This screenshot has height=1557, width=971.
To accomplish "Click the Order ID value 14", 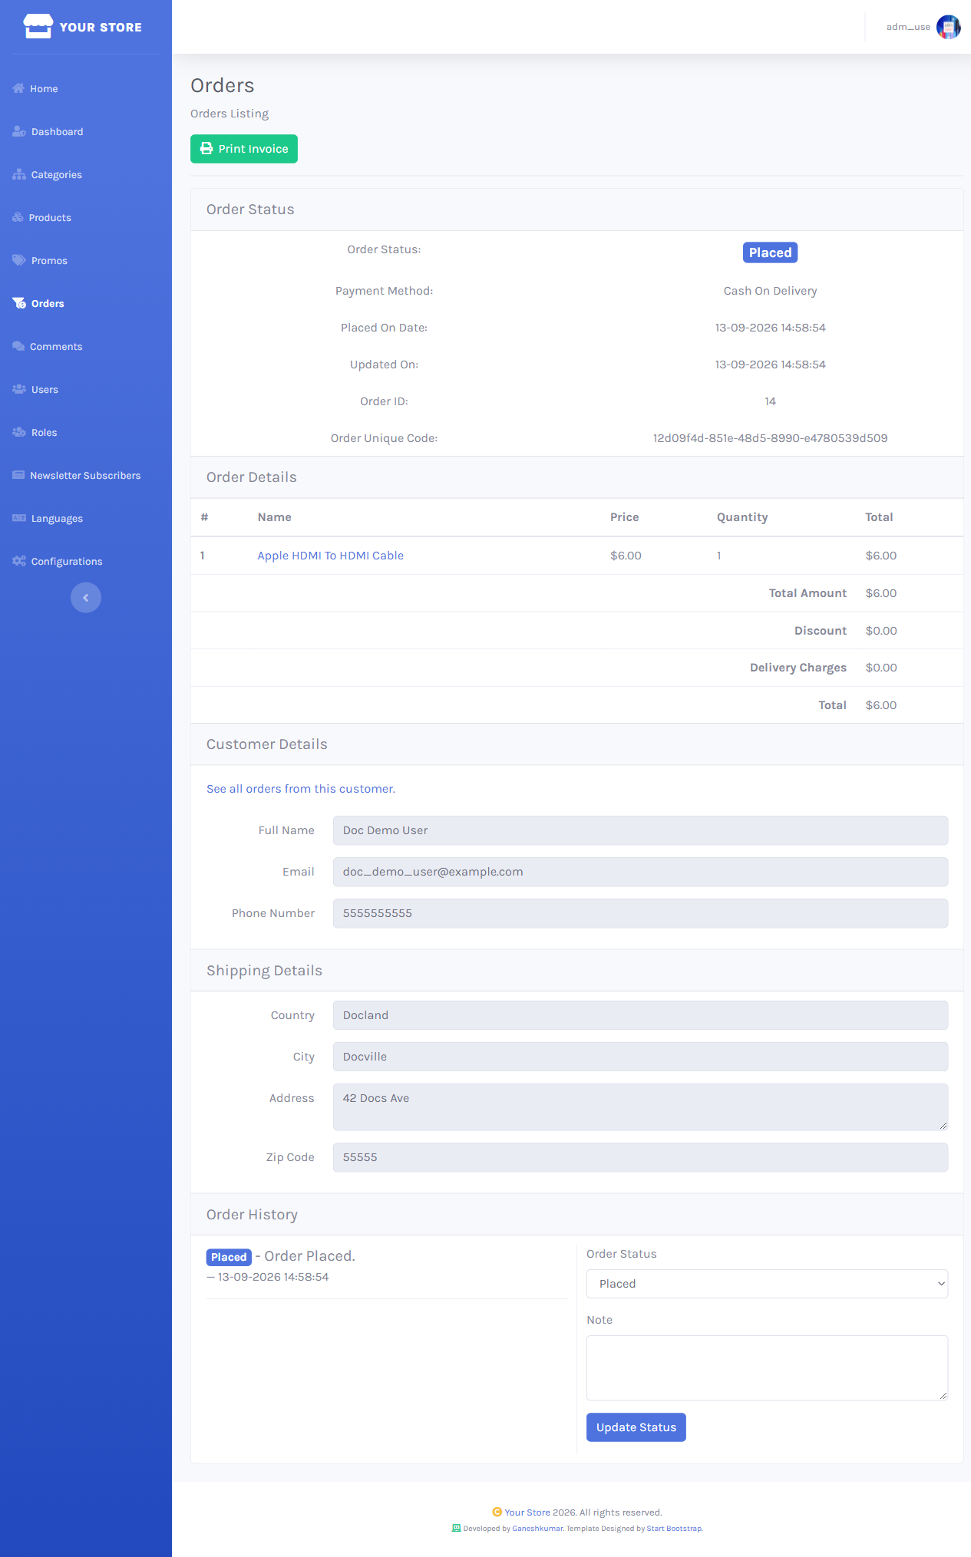I will (x=770, y=401).
